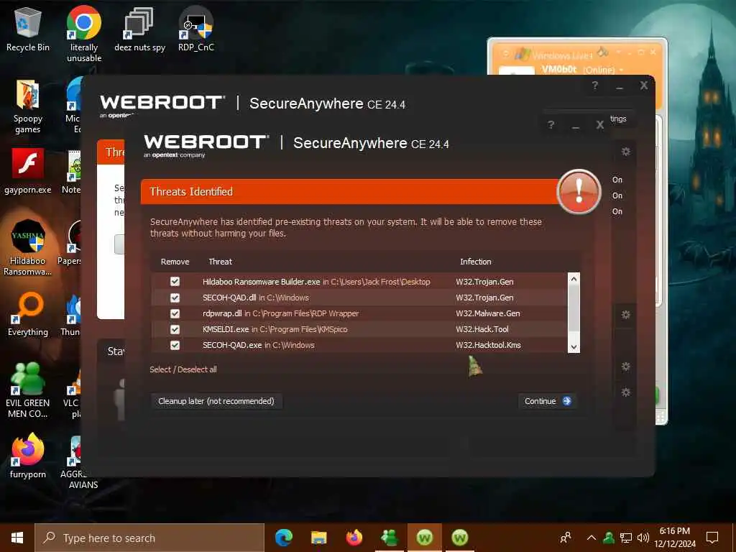Screen dimensions: 736x552
Task: Click the W32.Malware.Gen infection label
Action: pos(488,313)
